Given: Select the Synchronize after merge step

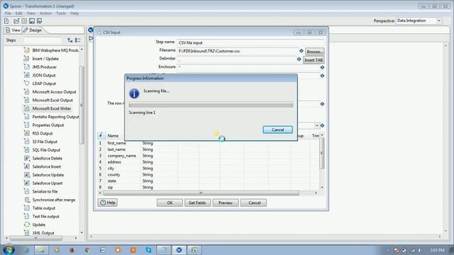Looking at the screenshot, I should [x=54, y=200].
